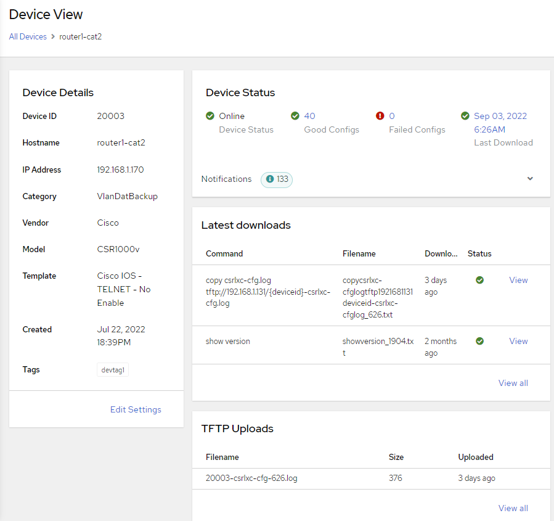554x521 pixels.
Task: Click router1-cat2 in the breadcrumb
Action: coord(81,36)
